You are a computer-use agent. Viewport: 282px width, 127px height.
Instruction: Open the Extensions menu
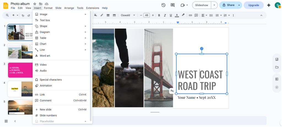(93, 8)
